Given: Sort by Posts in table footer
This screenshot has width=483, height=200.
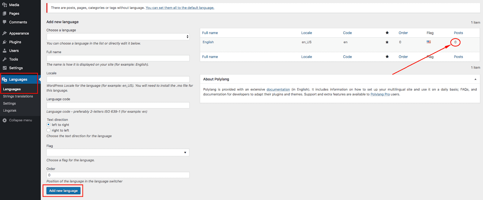Looking at the screenshot, I should pyautogui.click(x=458, y=57).
